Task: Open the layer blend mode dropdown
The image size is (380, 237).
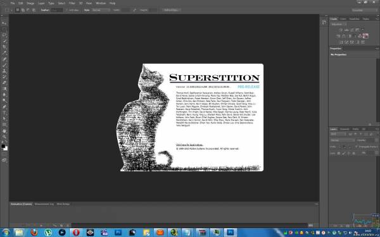Action: point(342,140)
